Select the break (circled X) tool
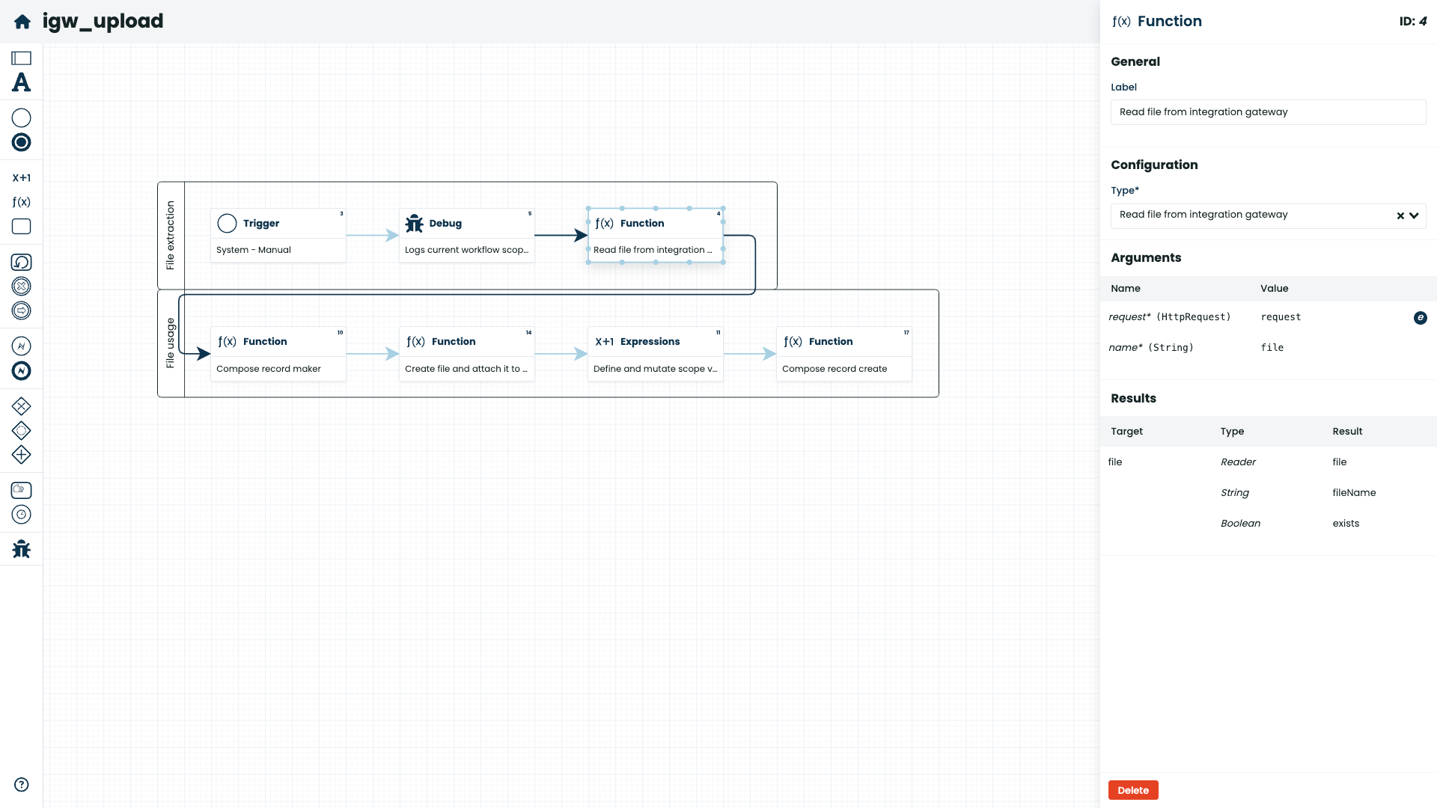Image resolution: width=1437 pixels, height=808 pixels. click(21, 287)
